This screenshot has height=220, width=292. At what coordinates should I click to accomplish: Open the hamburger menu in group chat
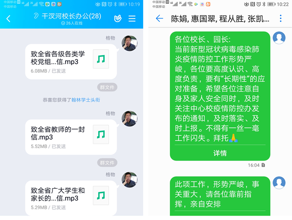tap(132, 18)
